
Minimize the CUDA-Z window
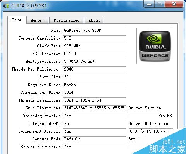[149, 4]
